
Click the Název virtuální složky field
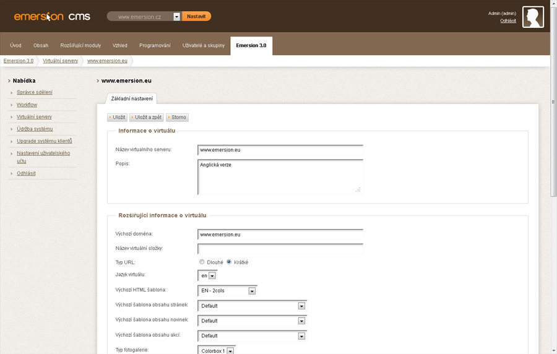pos(280,249)
